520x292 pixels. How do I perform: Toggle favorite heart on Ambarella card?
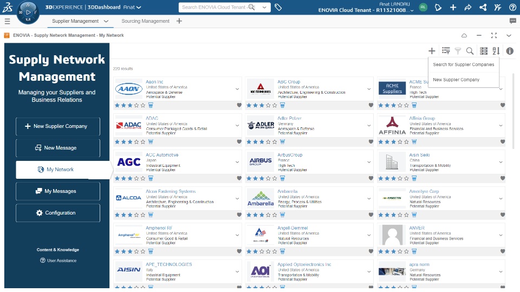click(371, 215)
